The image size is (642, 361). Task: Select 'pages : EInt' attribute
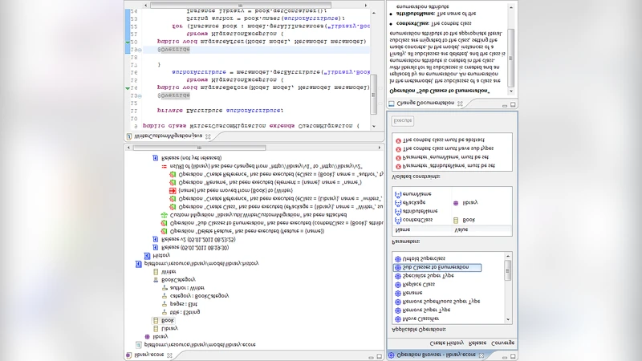184,304
